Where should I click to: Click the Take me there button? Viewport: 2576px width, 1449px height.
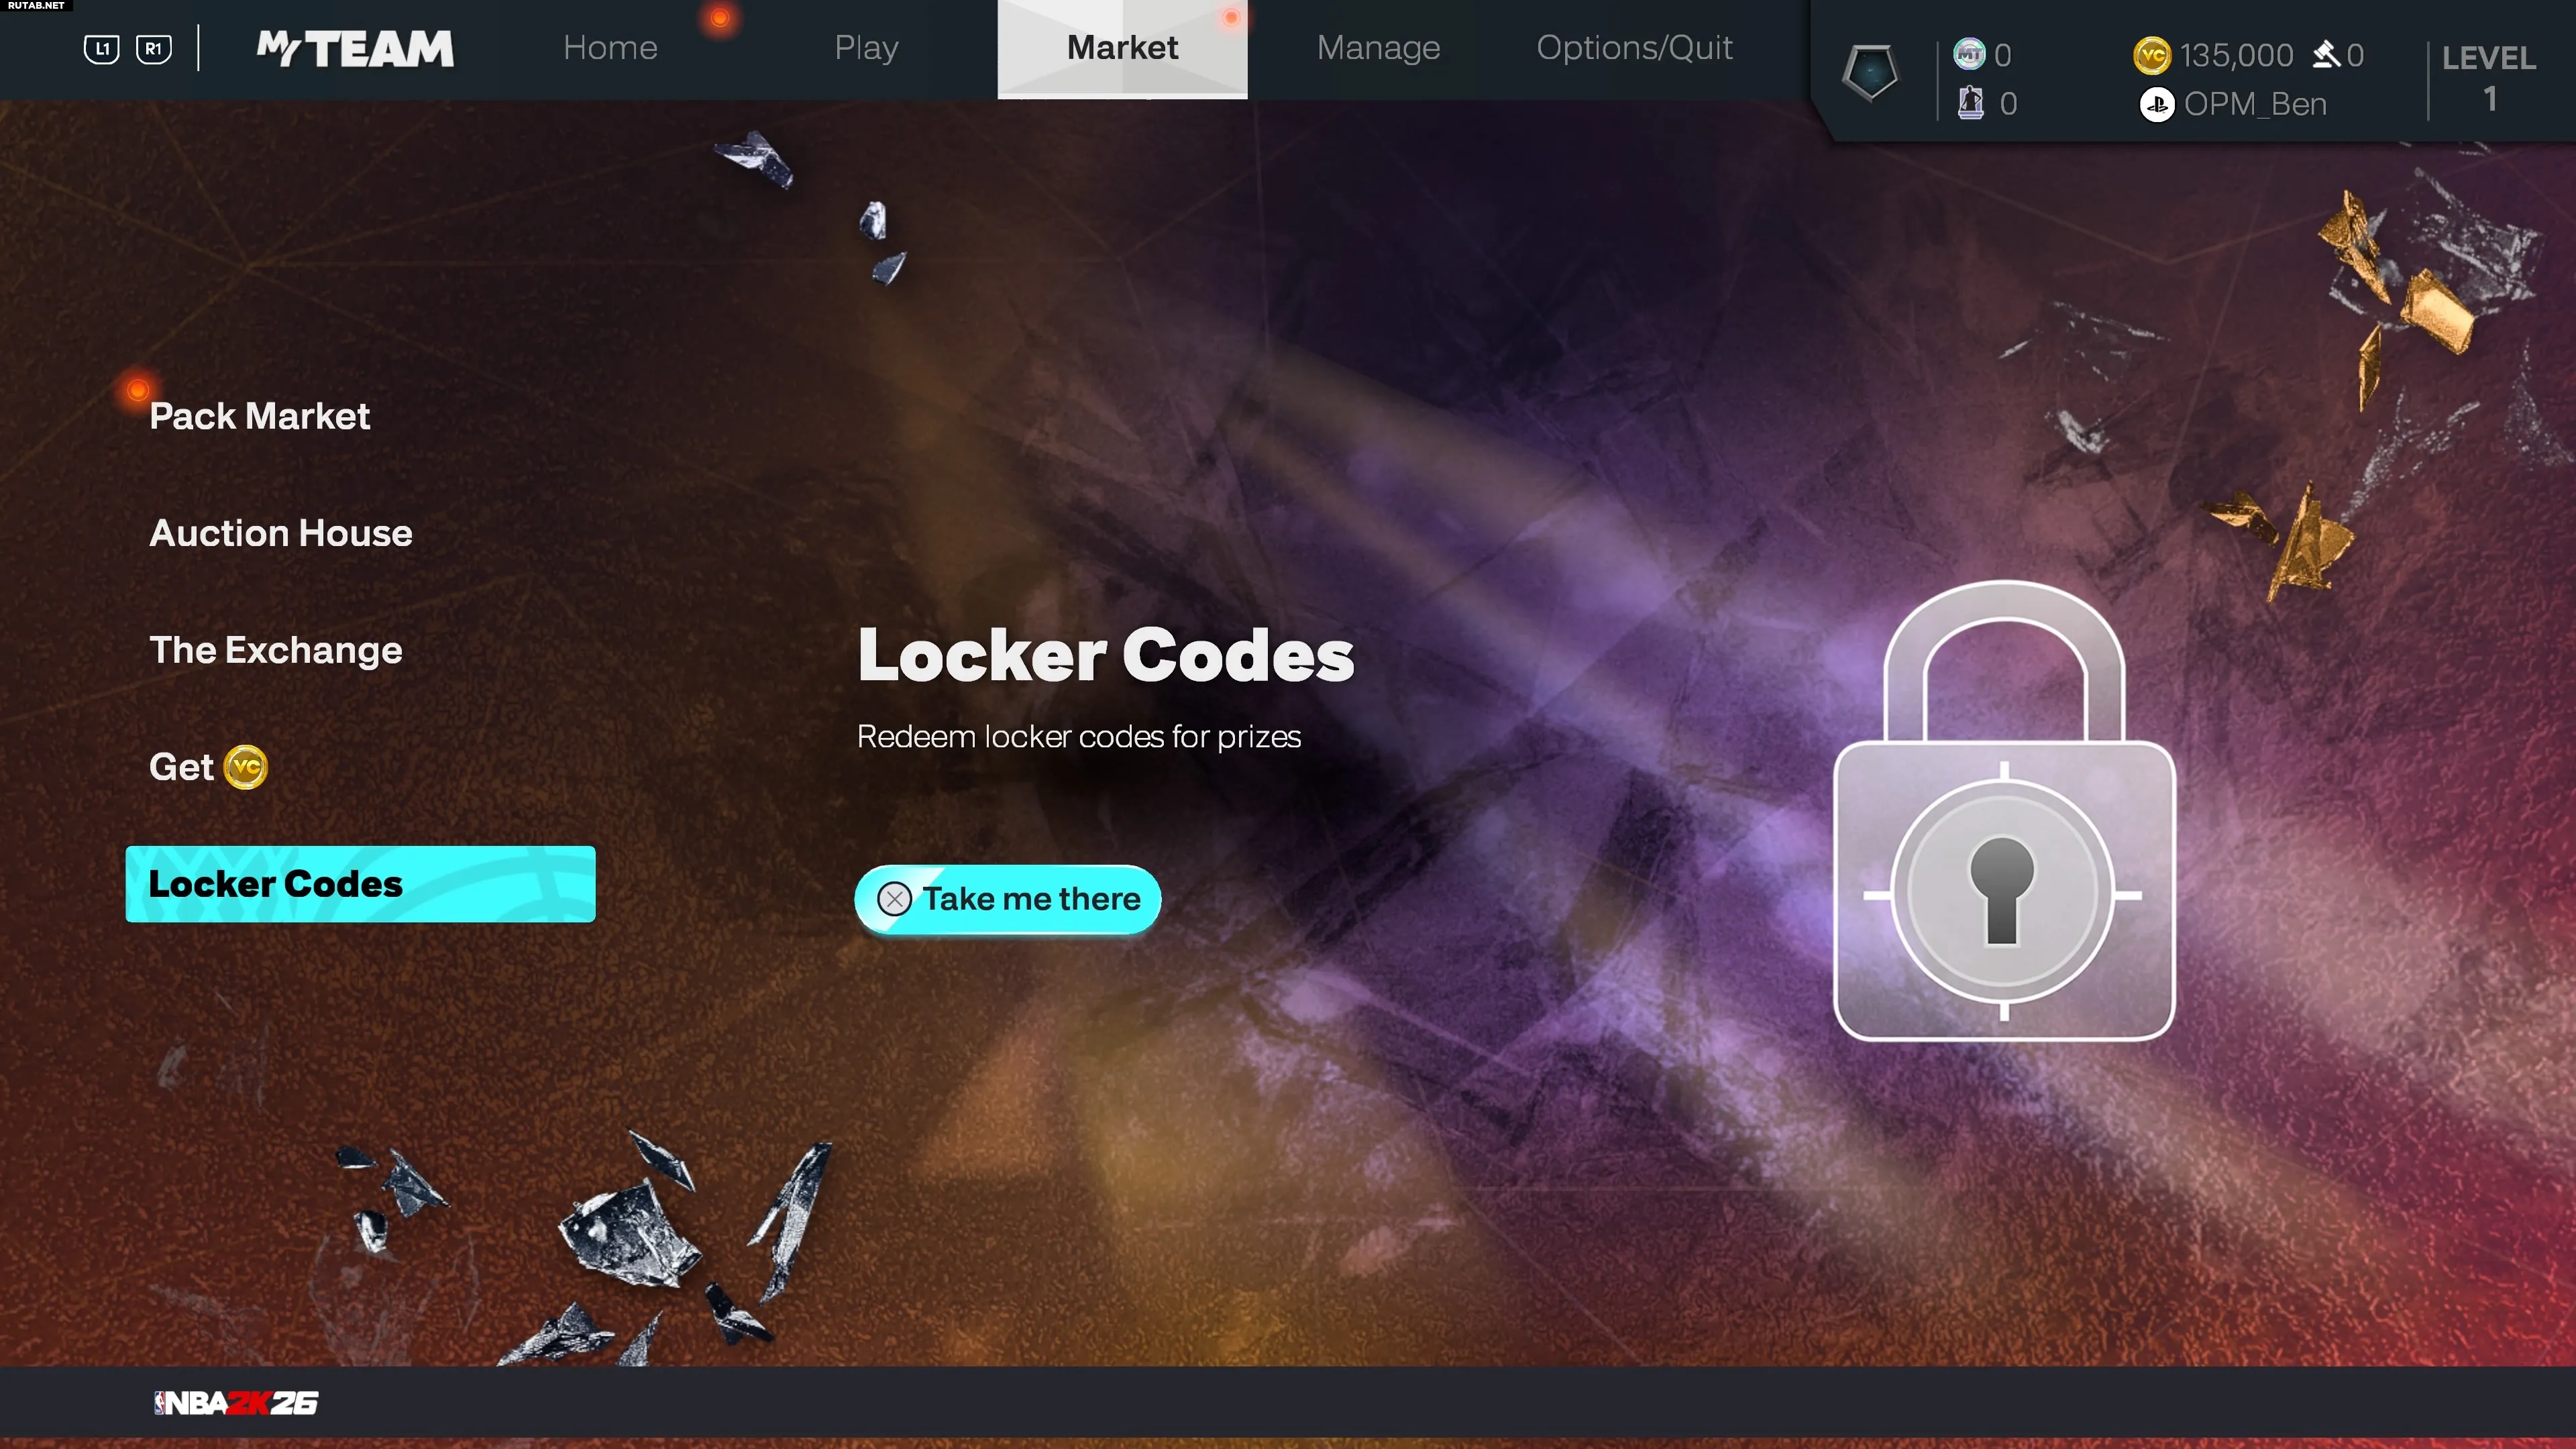[x=1007, y=899]
